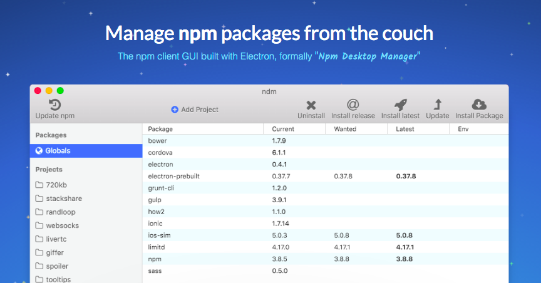
Task: Click wanted version 5.0.8 of ios-sim
Action: click(x=342, y=235)
